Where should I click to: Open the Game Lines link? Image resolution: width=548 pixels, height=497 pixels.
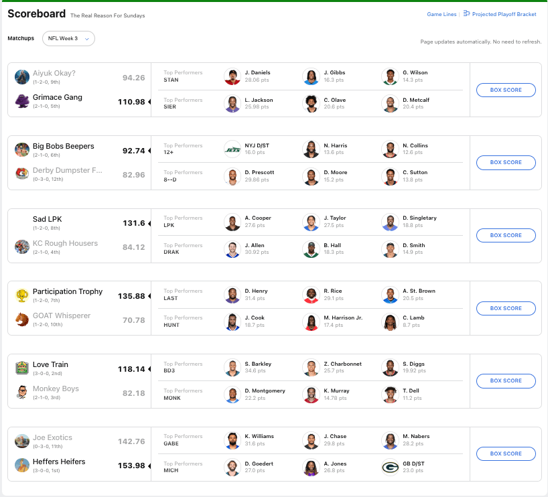[x=441, y=14]
